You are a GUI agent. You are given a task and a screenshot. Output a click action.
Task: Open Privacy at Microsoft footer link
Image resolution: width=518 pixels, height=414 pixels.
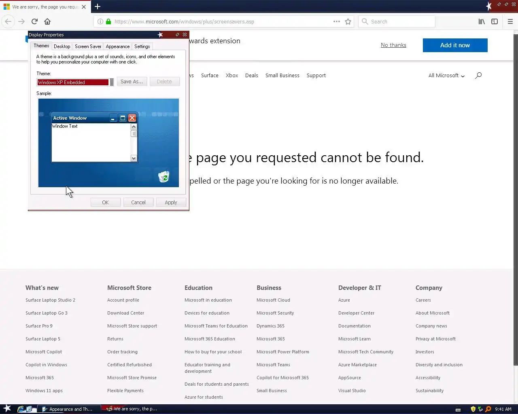435,339
